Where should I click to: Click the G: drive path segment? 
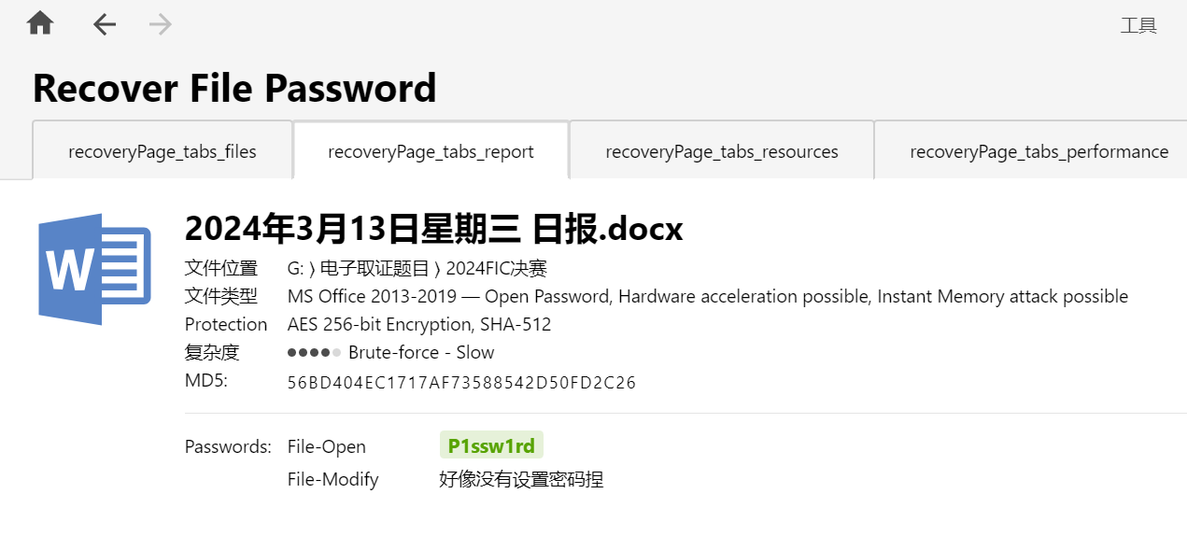coord(295,269)
